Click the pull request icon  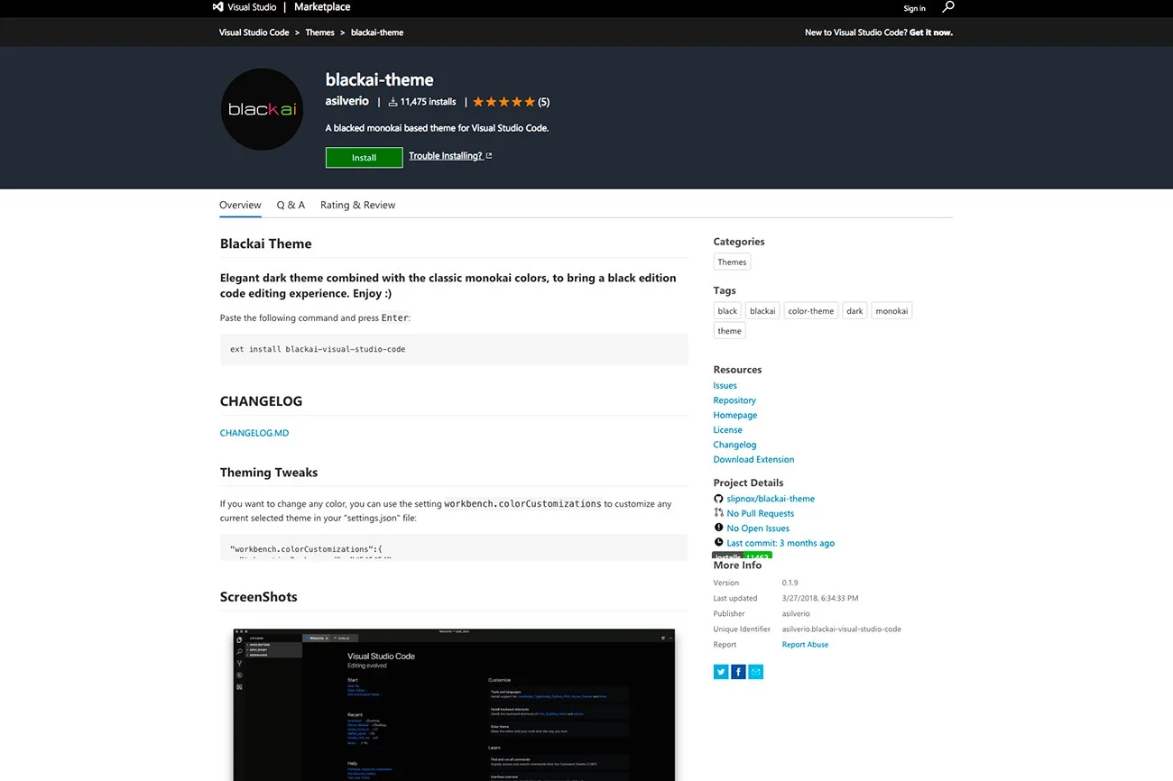coord(718,513)
